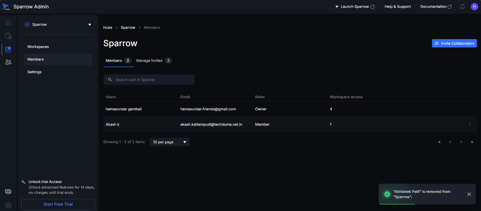Select the hubs icon in sidebar
The image size is (481, 211).
point(8,49)
